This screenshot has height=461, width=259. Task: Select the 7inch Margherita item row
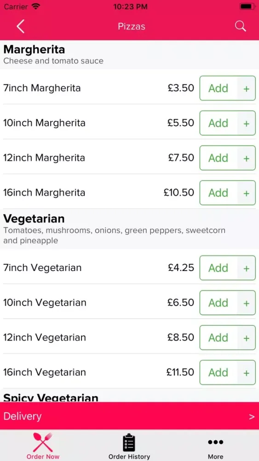(129, 88)
